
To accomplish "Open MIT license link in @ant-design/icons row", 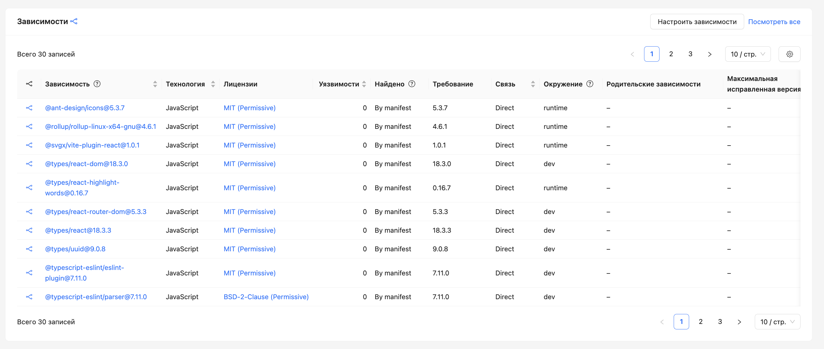I will pos(249,108).
